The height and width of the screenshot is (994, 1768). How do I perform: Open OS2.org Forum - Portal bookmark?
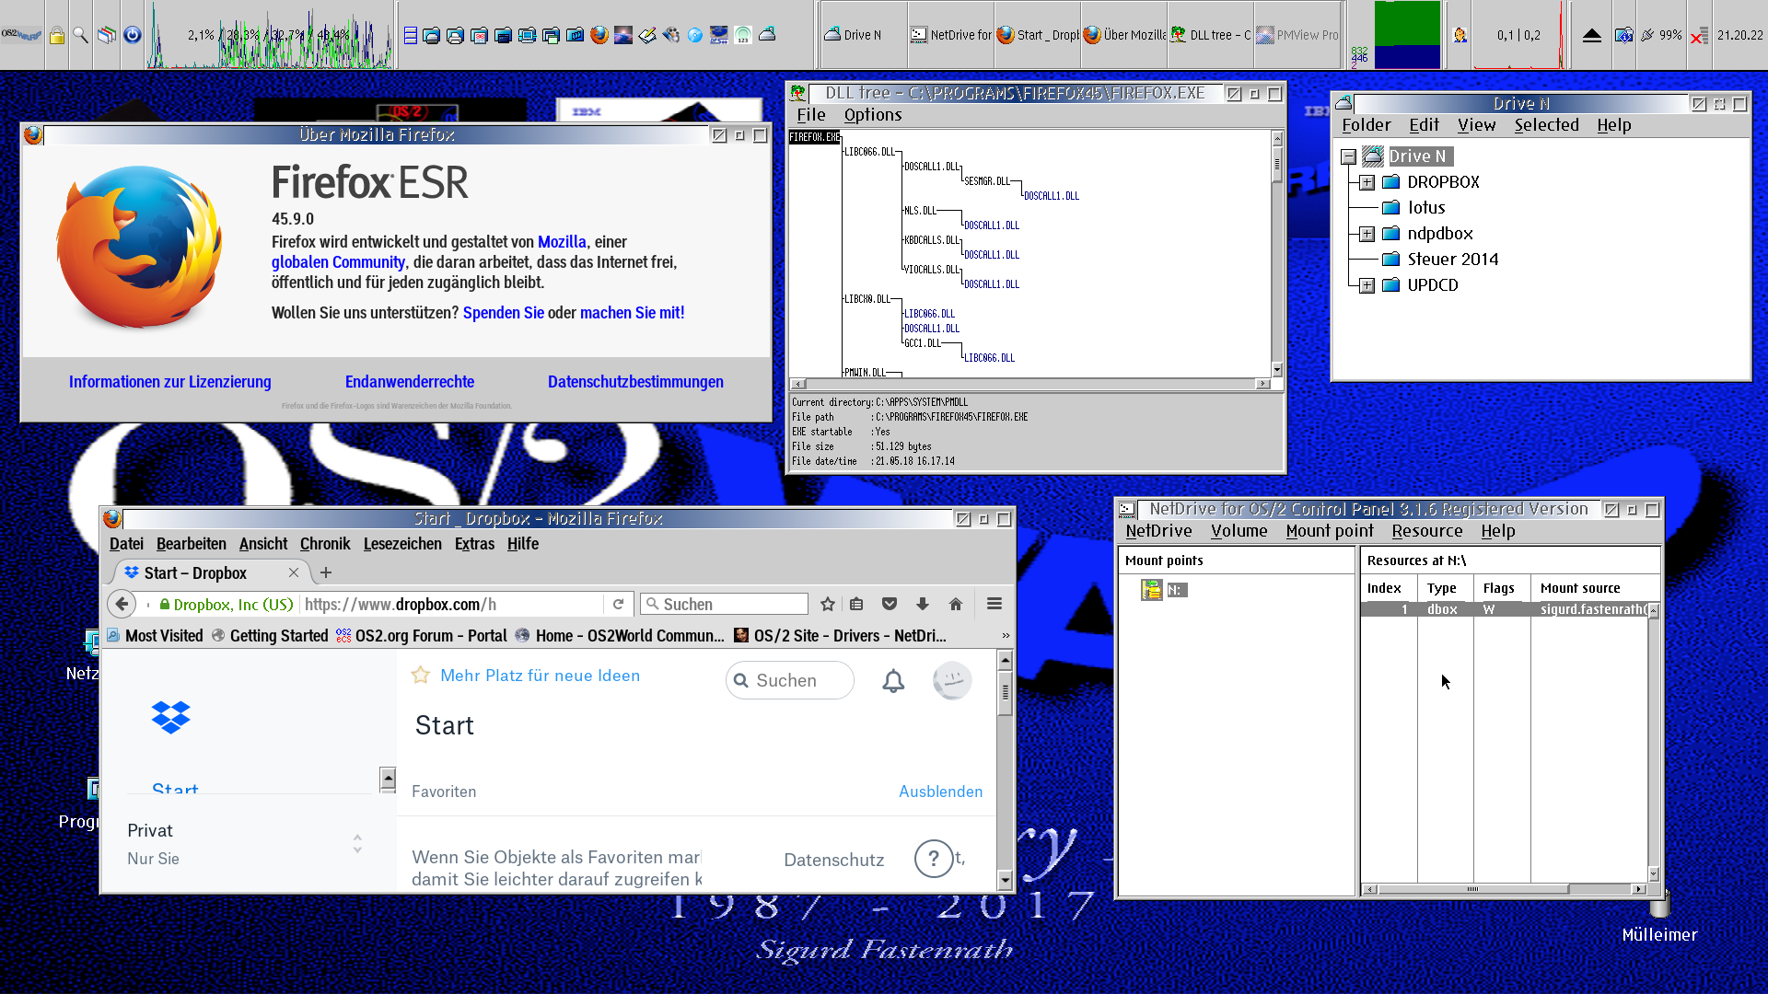pyautogui.click(x=422, y=636)
